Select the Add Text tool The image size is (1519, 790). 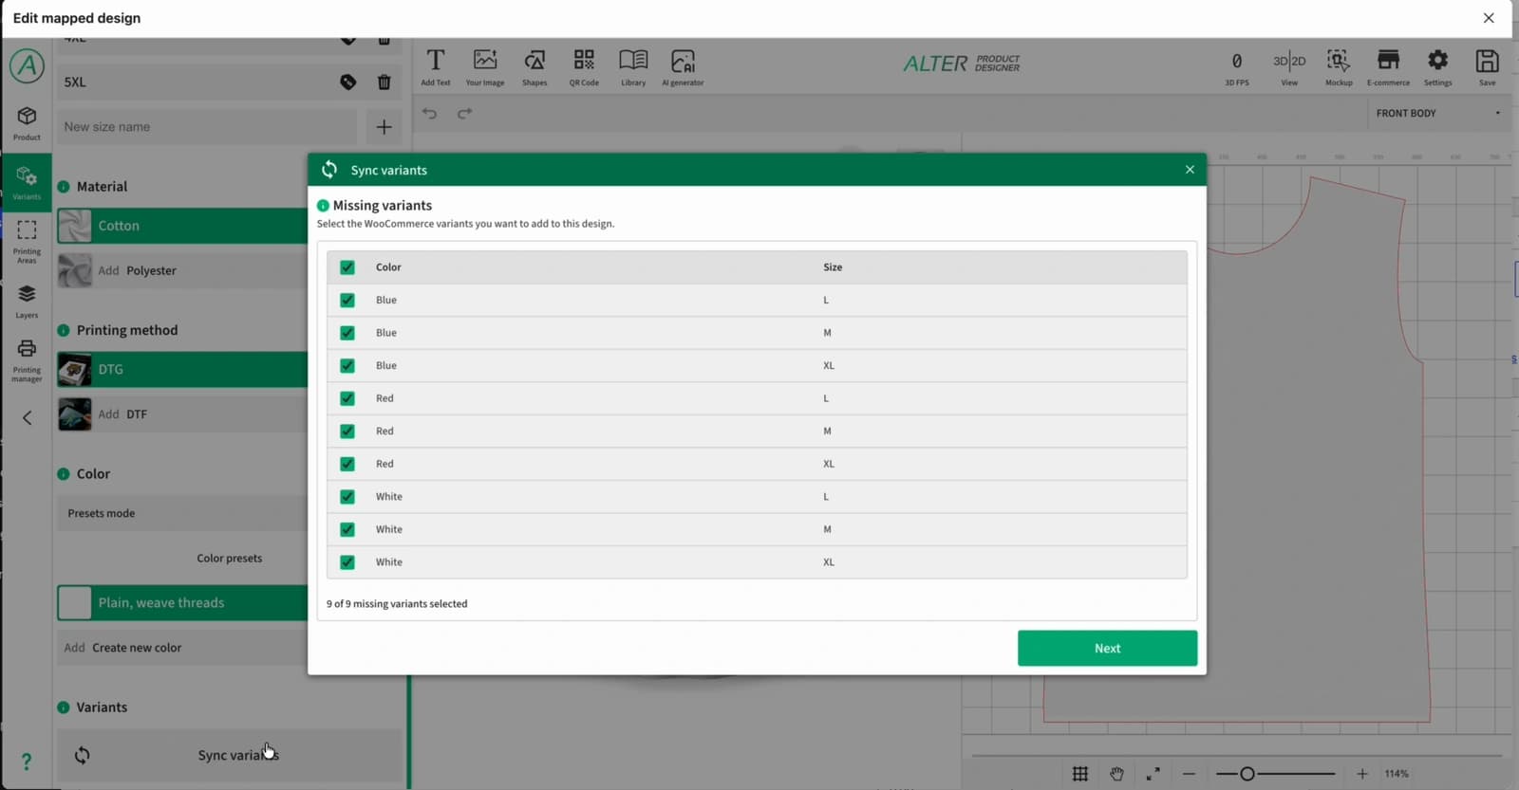[x=436, y=66]
